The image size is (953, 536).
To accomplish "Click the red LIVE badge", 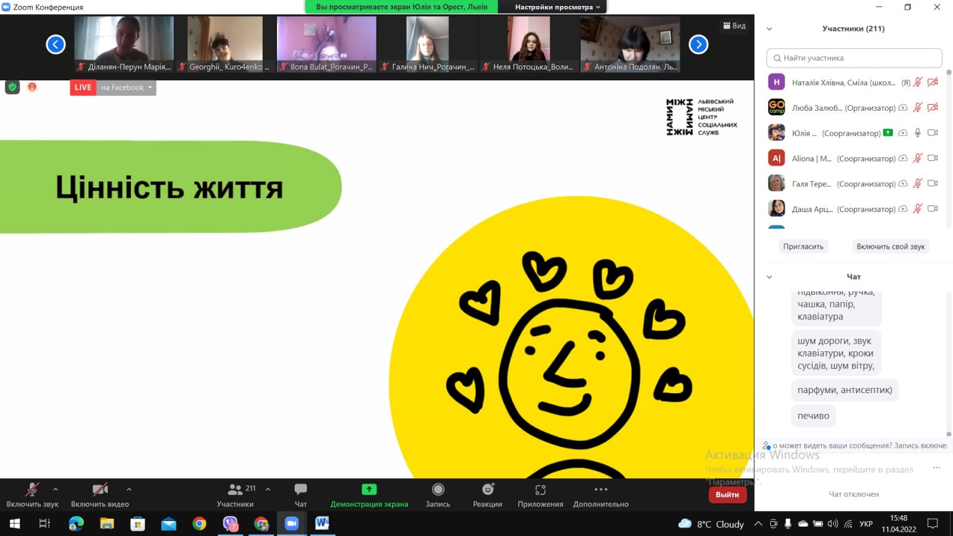I will coord(83,88).
